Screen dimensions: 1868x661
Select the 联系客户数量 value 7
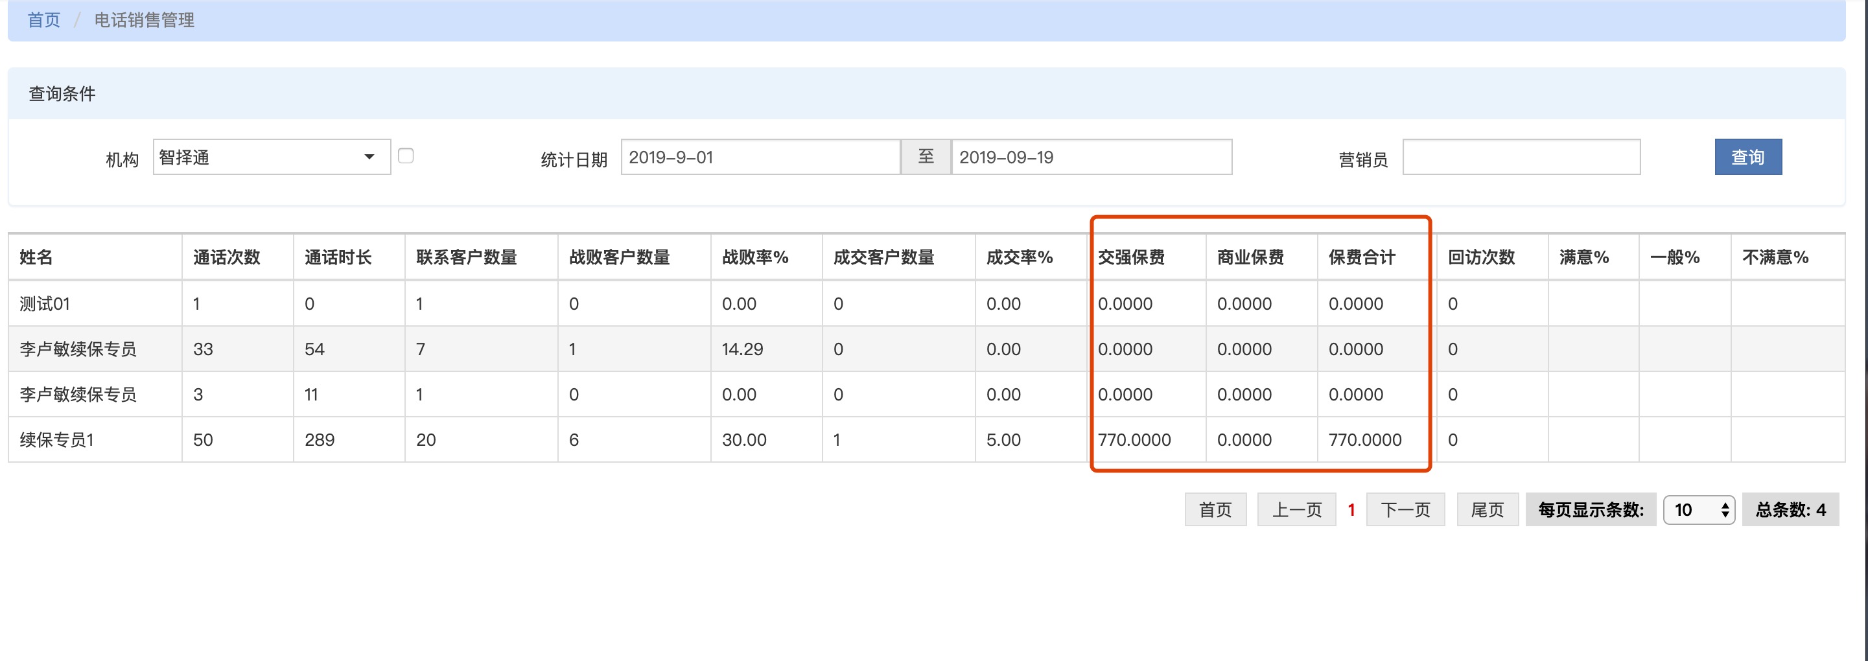[421, 349]
